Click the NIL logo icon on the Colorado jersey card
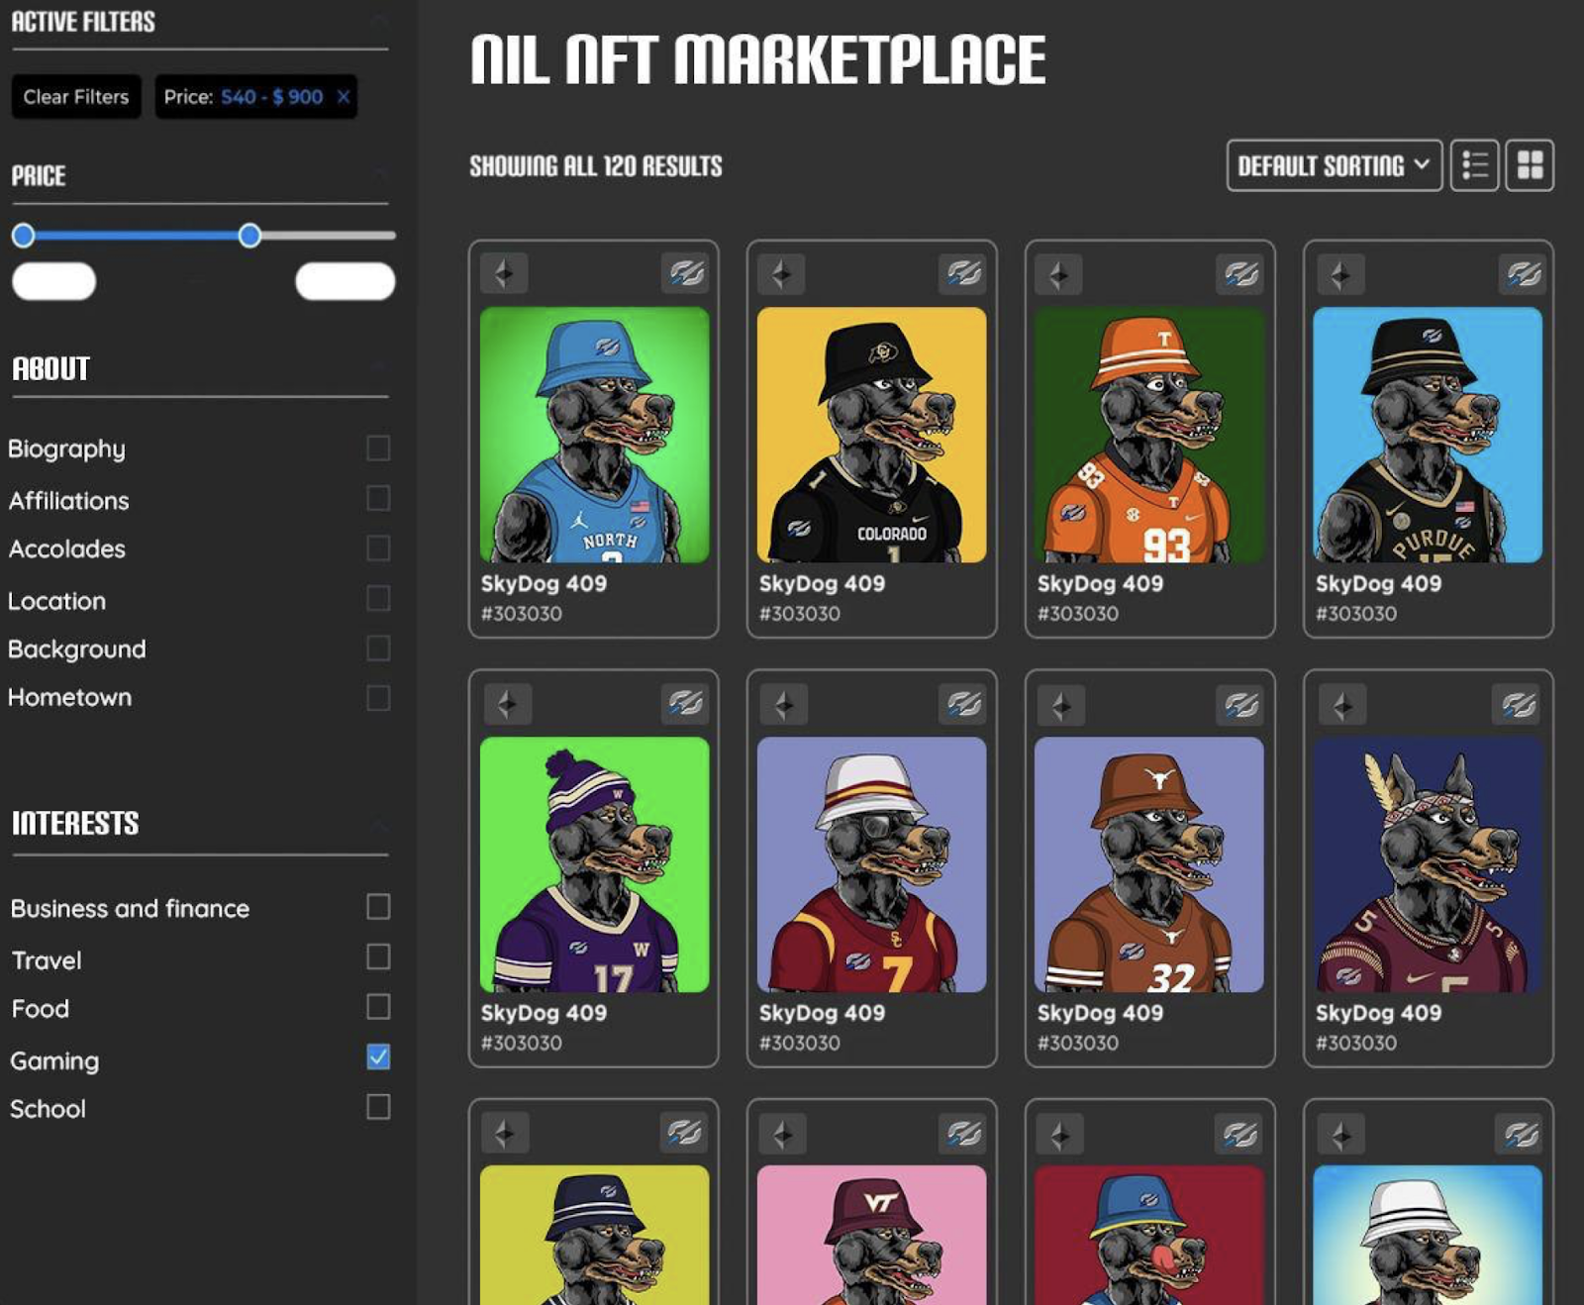Screen dimensions: 1584x1305 [962, 272]
